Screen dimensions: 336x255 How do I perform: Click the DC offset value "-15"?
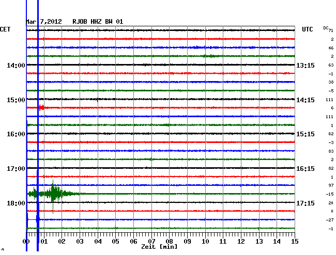point(330,194)
